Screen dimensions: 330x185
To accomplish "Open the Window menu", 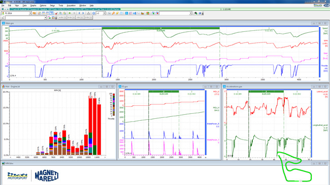I will point(82,6).
